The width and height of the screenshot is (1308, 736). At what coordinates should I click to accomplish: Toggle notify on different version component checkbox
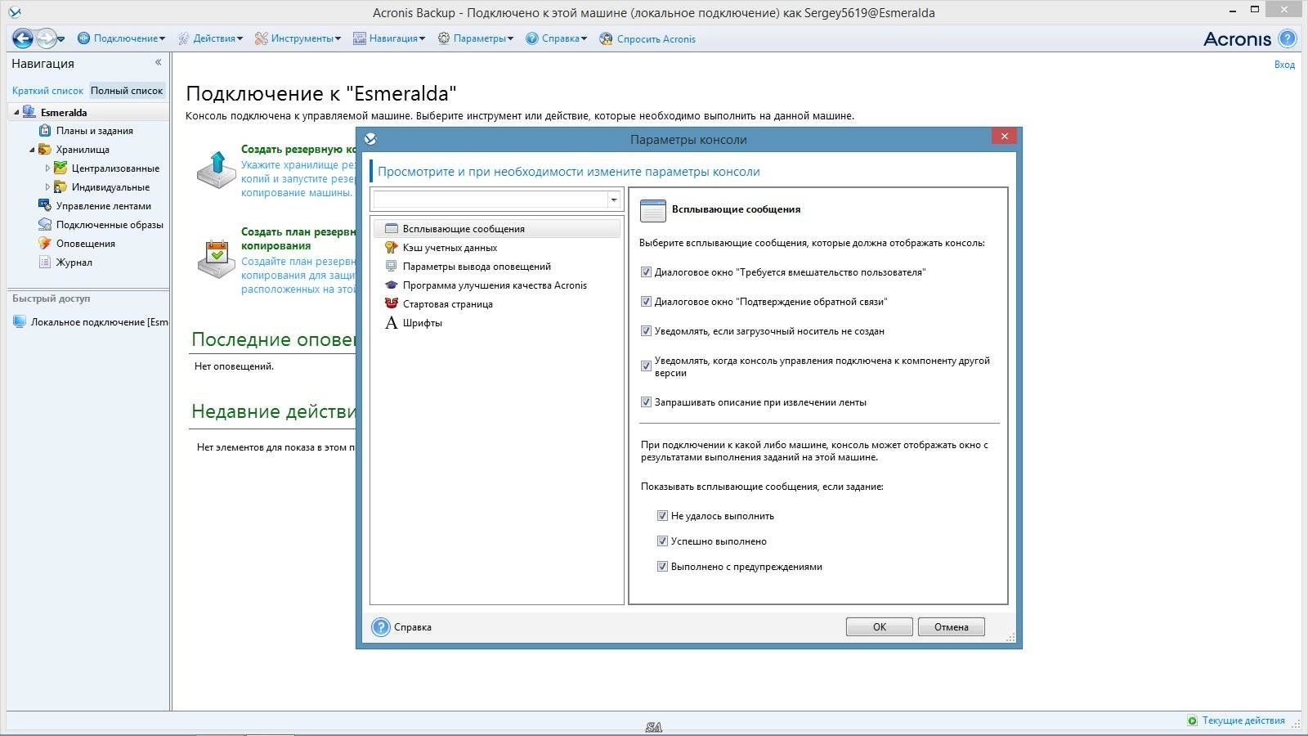(646, 366)
